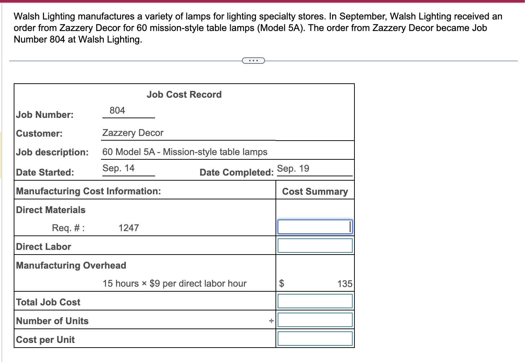Click the Manufacturing Overhead 135 amount cell
This screenshot has width=525, height=362.
(x=345, y=283)
